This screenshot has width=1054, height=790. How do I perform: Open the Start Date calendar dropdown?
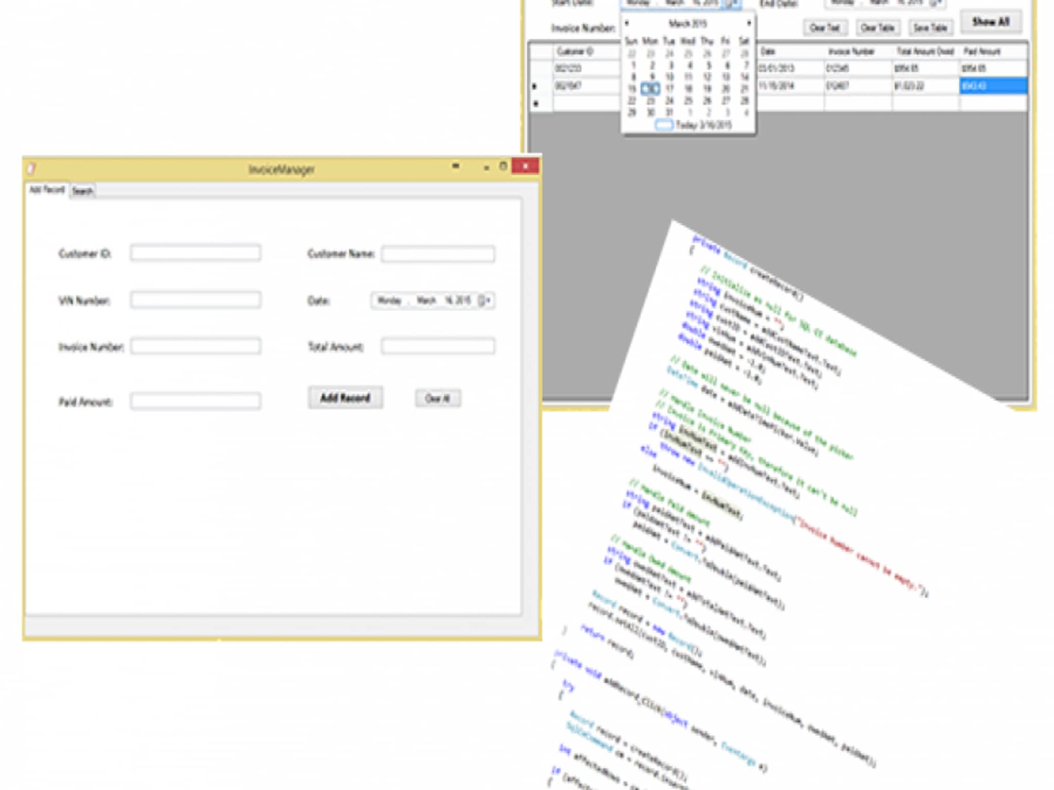(x=731, y=4)
